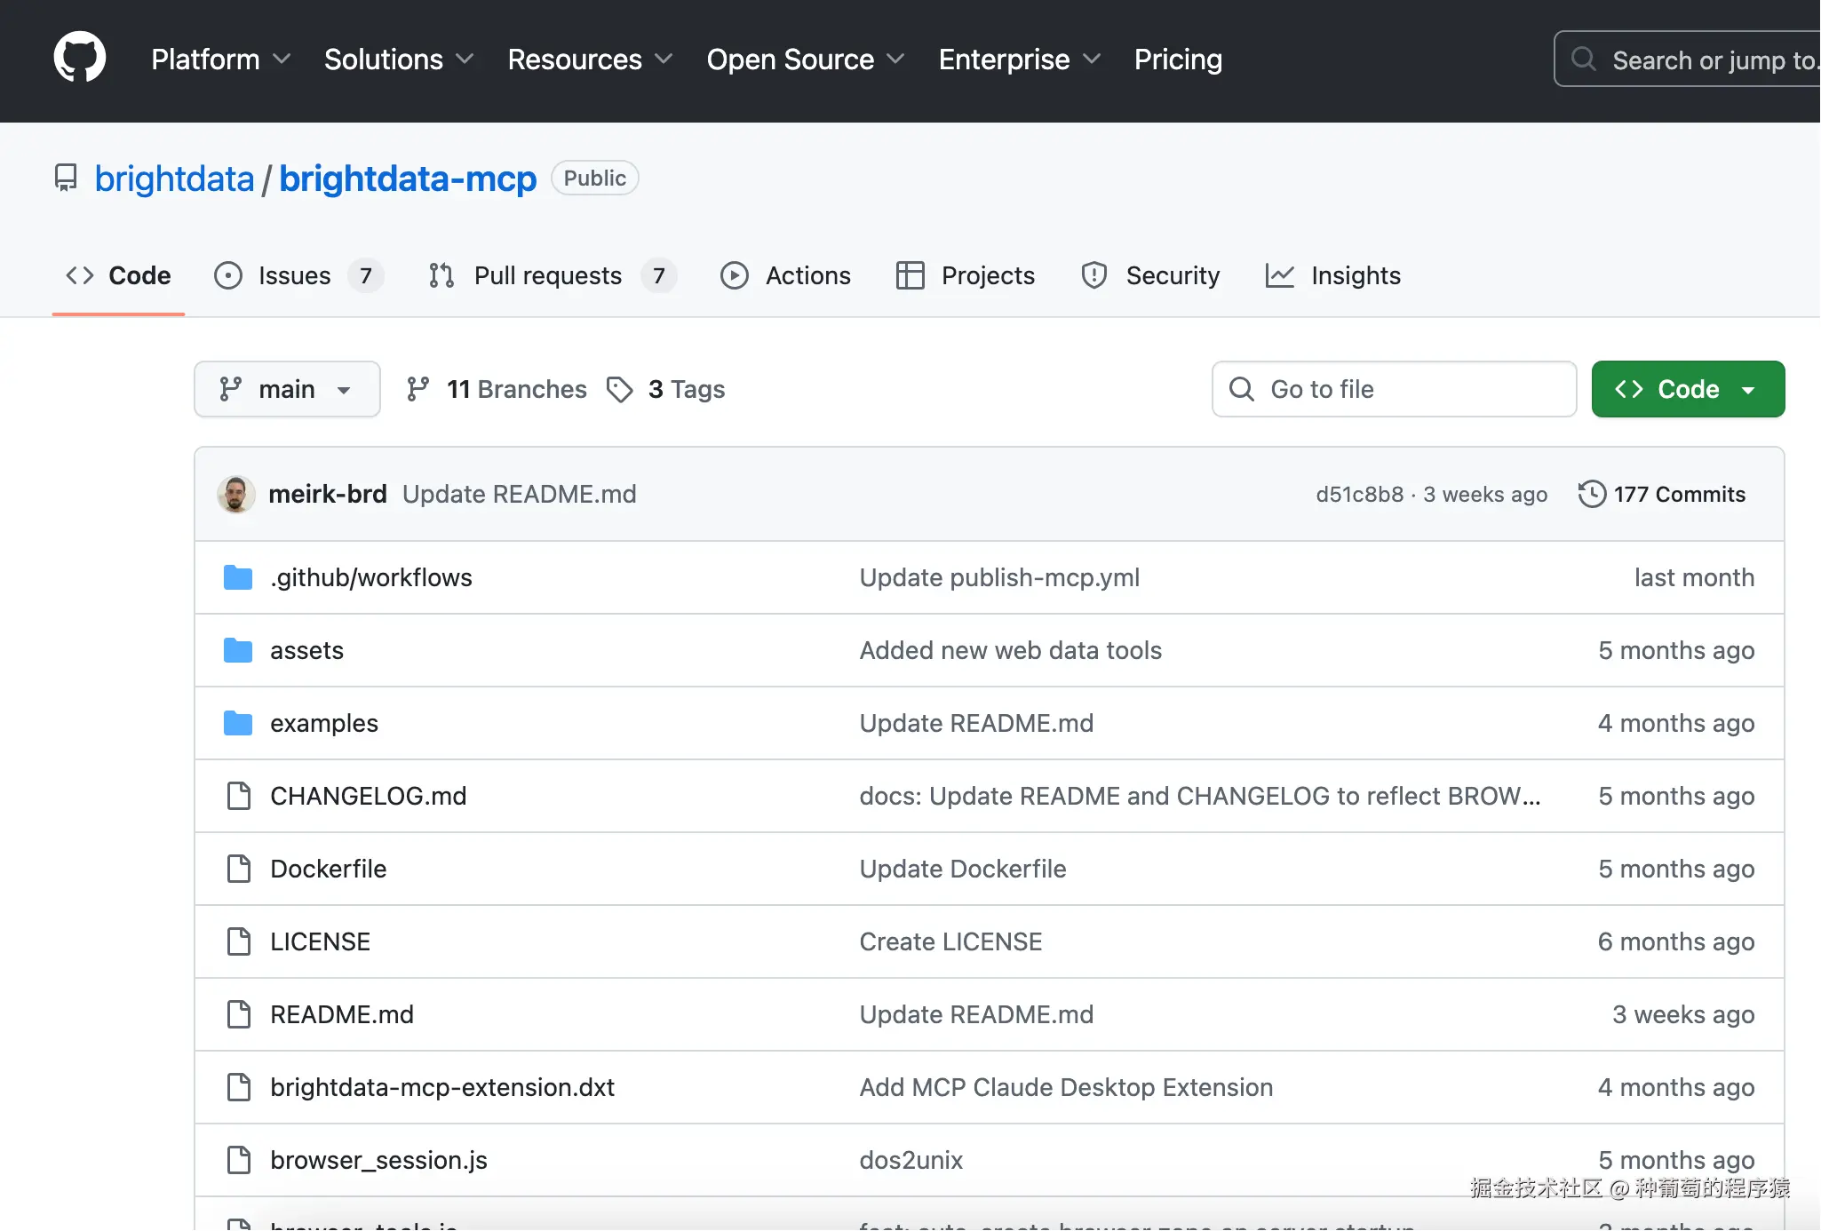Click the tag icon next to 3 Tags
Image resolution: width=1821 pixels, height=1231 pixels.
pyautogui.click(x=619, y=389)
